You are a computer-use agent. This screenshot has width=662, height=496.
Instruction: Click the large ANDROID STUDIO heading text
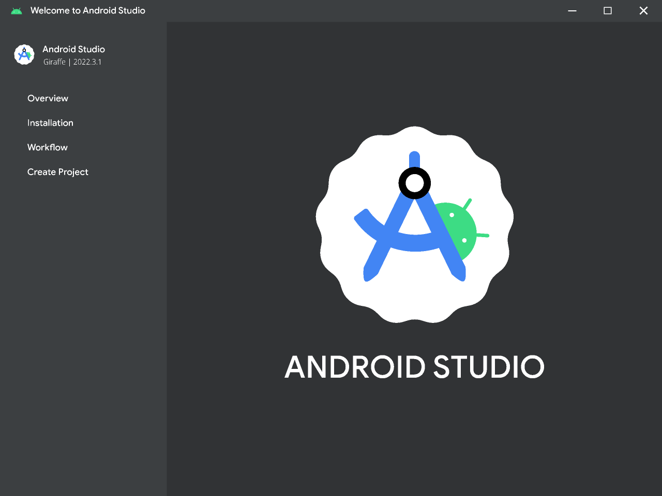pyautogui.click(x=414, y=367)
